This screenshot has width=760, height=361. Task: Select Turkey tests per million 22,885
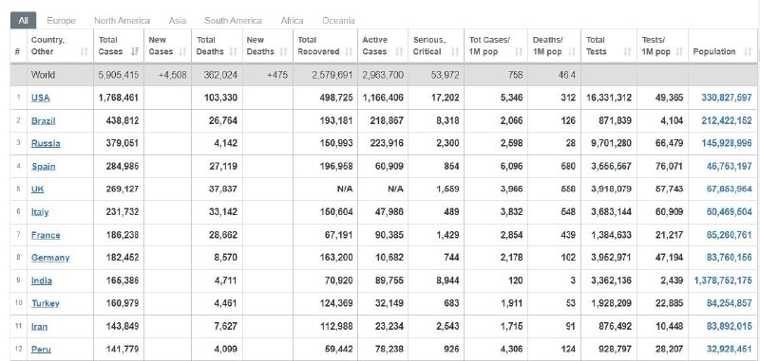[x=670, y=303]
